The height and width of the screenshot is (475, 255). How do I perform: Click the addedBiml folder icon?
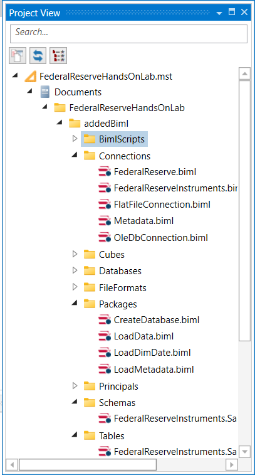pos(75,124)
